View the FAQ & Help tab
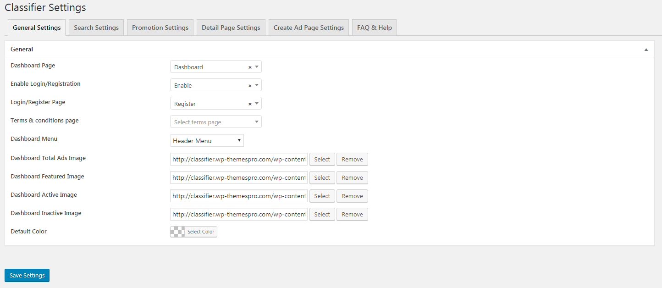The height and width of the screenshot is (288, 662). click(374, 28)
